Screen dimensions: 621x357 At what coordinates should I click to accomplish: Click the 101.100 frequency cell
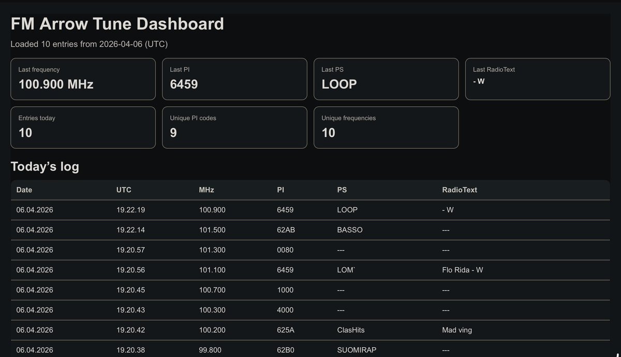(x=212, y=270)
